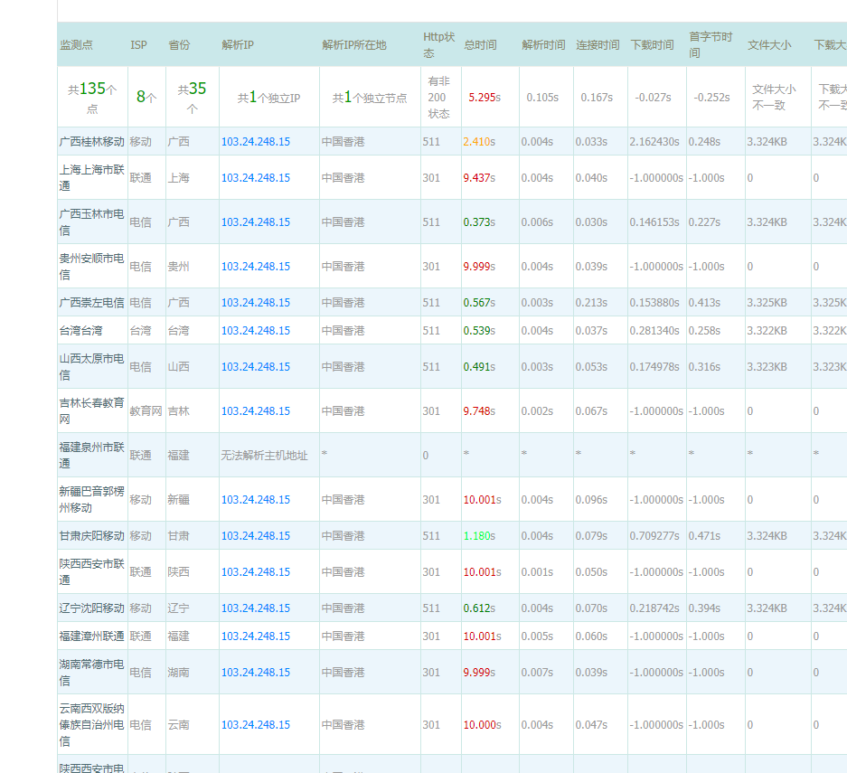Click the 云南西双版纳傣族自治州电信 monitoring point
This screenshot has width=847, height=773.
(91, 724)
